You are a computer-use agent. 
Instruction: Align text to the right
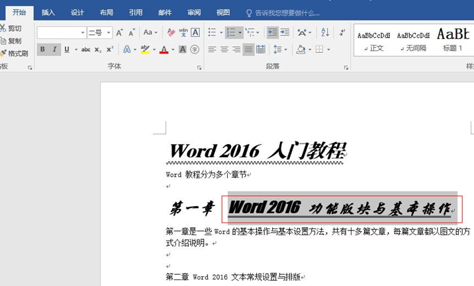point(236,49)
